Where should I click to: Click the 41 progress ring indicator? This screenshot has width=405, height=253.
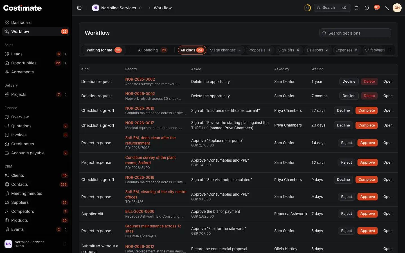coord(307,8)
